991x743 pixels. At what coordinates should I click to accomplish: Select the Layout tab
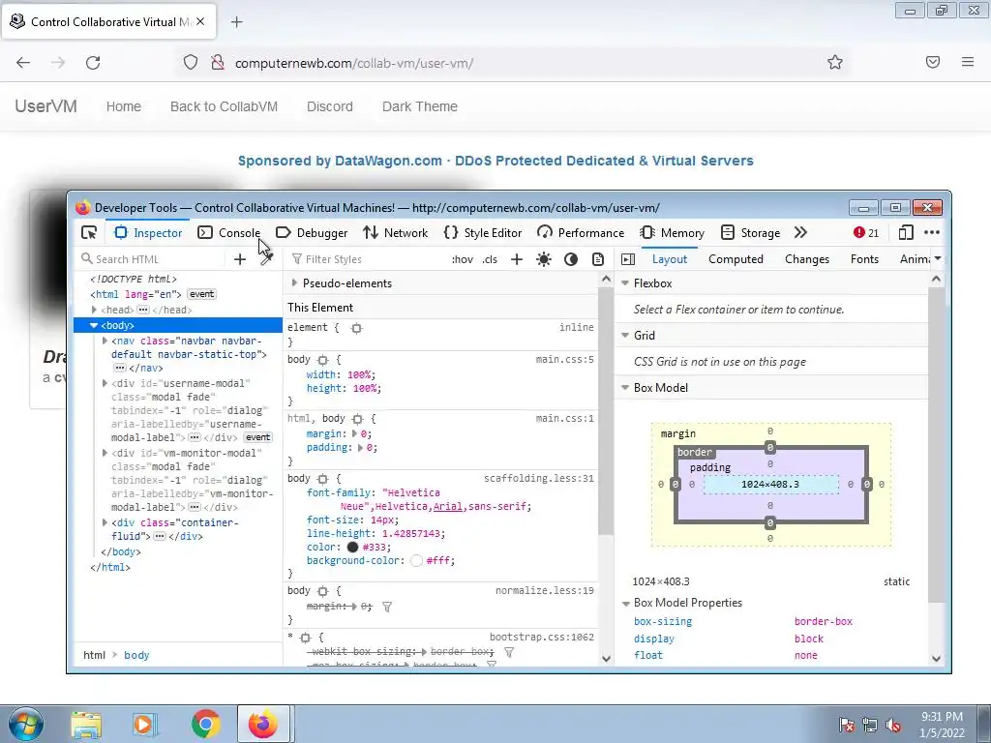tap(670, 259)
